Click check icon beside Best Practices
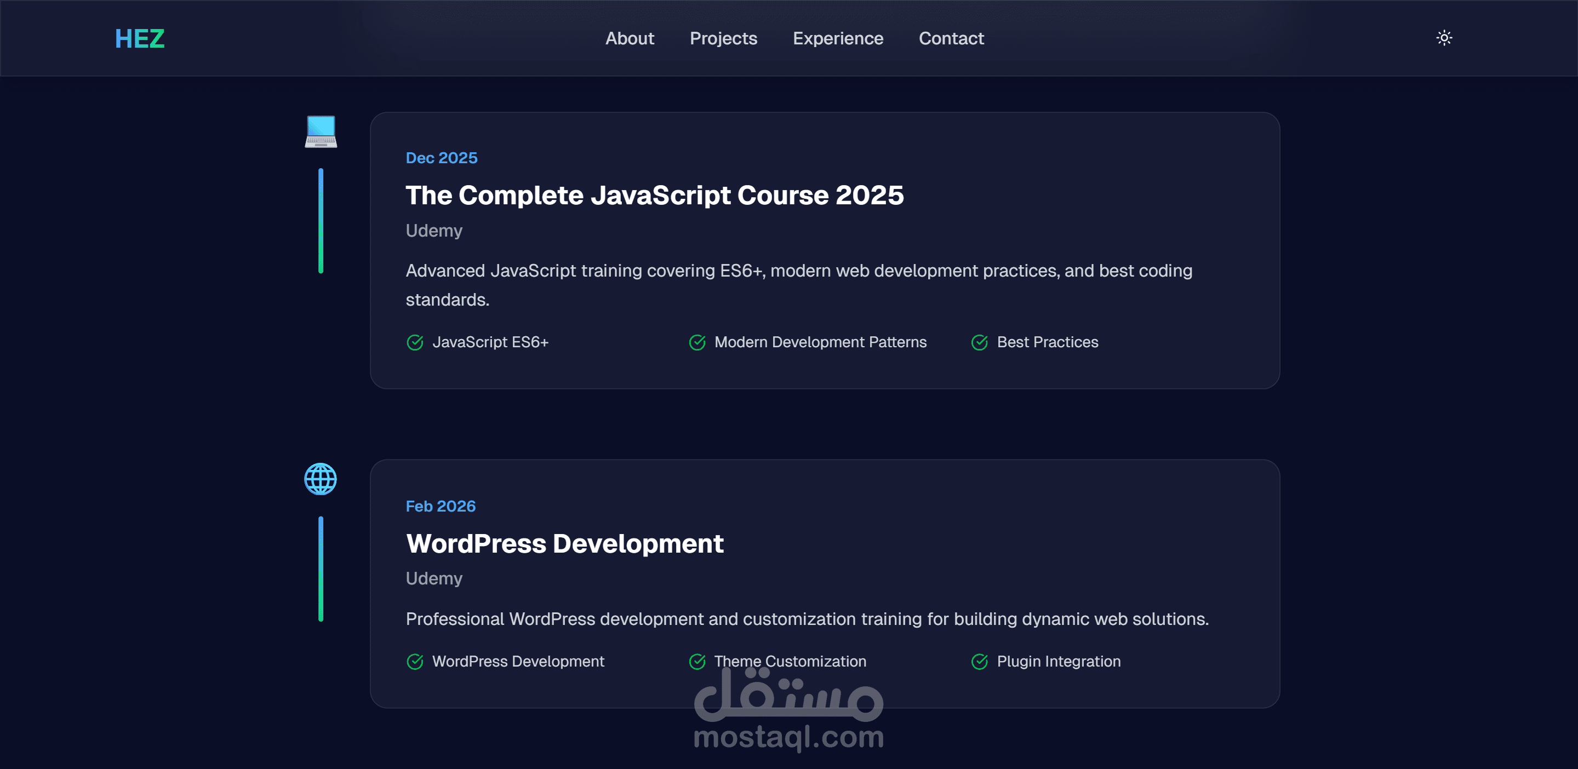This screenshot has width=1578, height=769. point(979,342)
